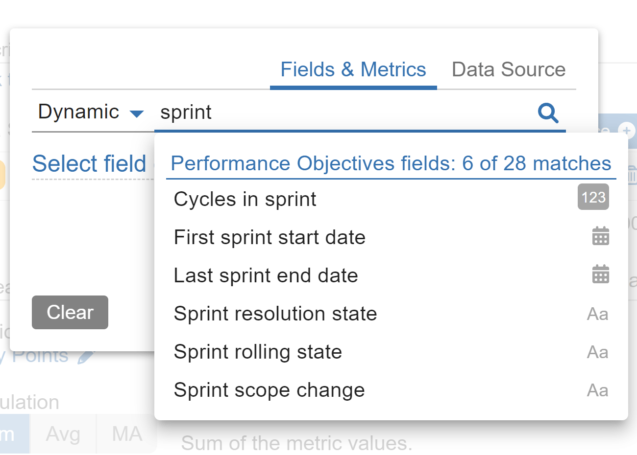Screen dimensions: 637x455
Task: Switch to the Data Source tab
Action: click(x=508, y=69)
